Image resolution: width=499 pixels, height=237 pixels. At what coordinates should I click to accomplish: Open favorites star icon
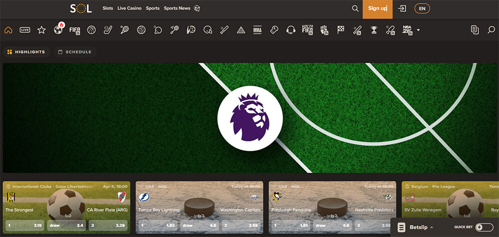(x=41, y=30)
